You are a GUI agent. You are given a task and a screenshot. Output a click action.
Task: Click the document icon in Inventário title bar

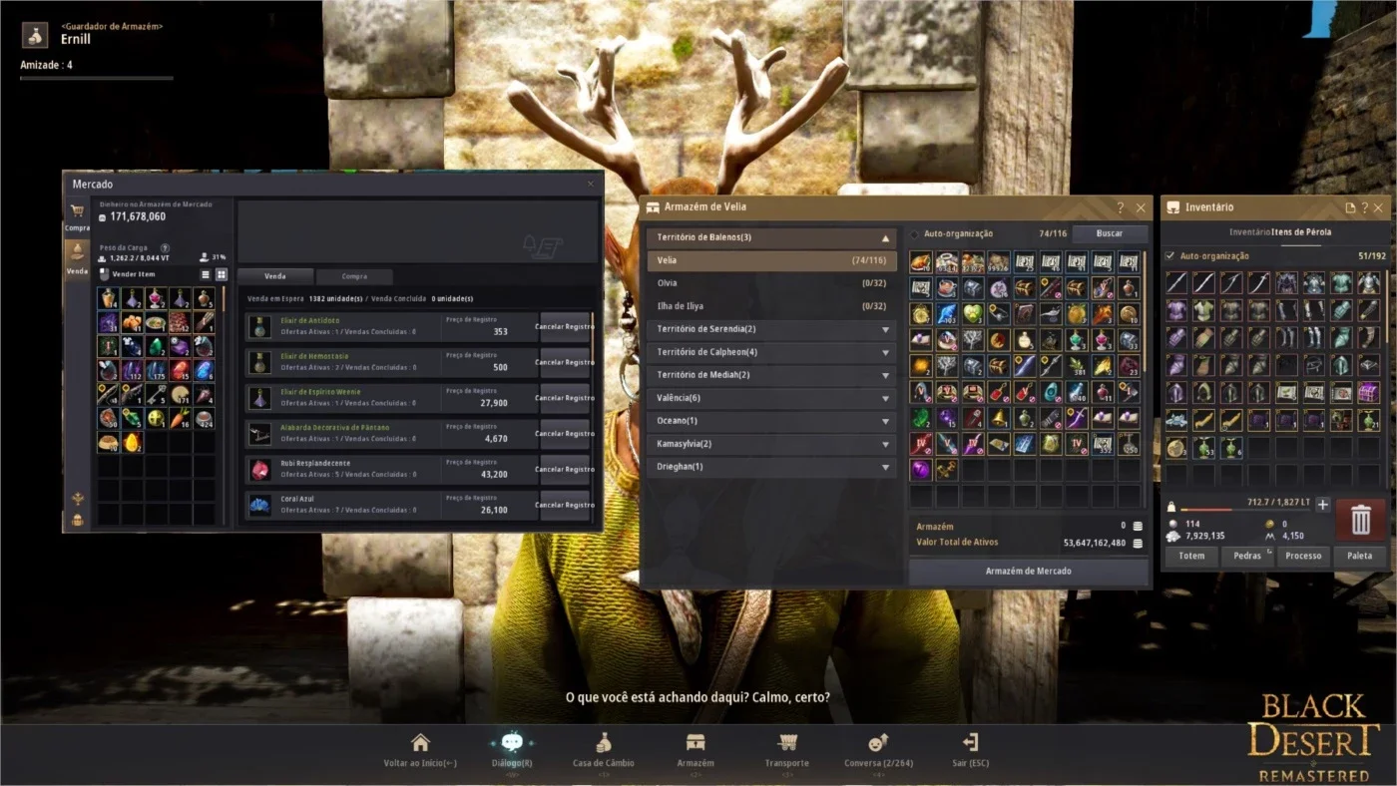pyautogui.click(x=1350, y=208)
